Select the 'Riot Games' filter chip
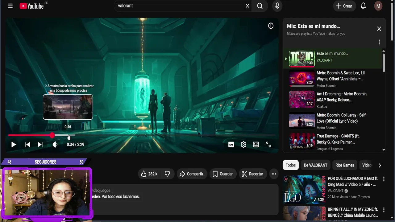395x222 pixels. click(345, 165)
